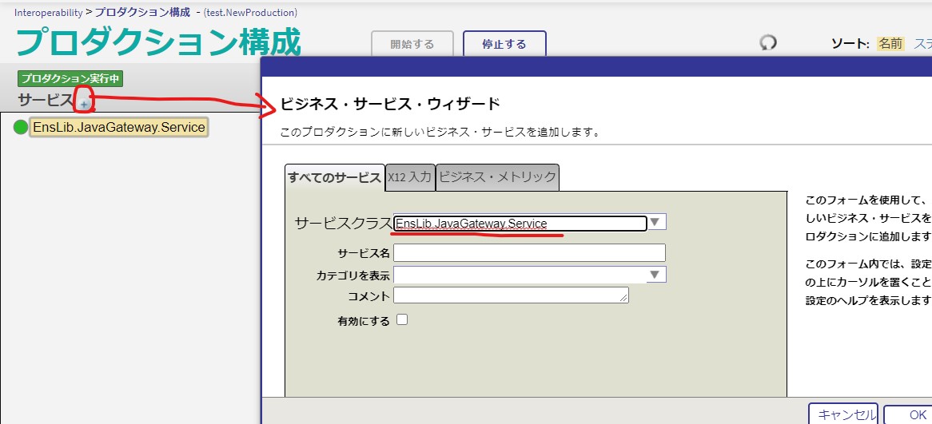Click green status indicator for EnsLib.JavaGateway.Service
This screenshot has height=424, width=932.
coord(21,128)
